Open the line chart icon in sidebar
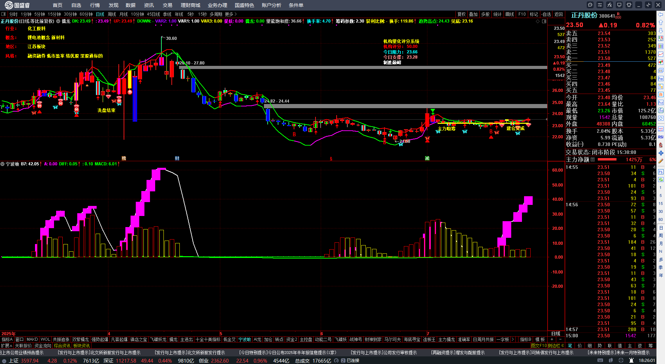The width and height of the screenshot is (665, 364). pos(661,54)
